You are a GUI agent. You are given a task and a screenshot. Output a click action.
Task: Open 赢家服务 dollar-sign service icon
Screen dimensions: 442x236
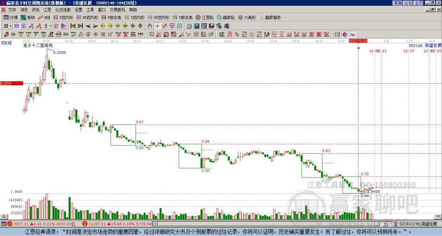270,17
